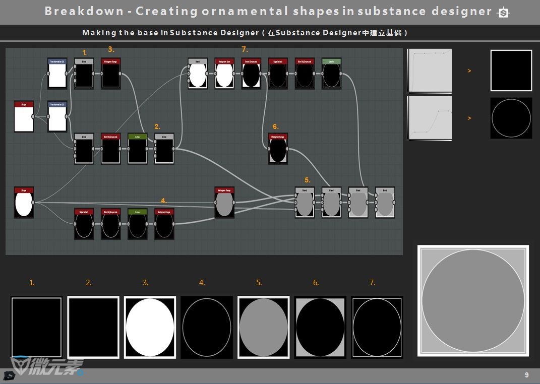Select the Edge Detect node after Invert Grayscale

pyautogui.click(x=278, y=73)
